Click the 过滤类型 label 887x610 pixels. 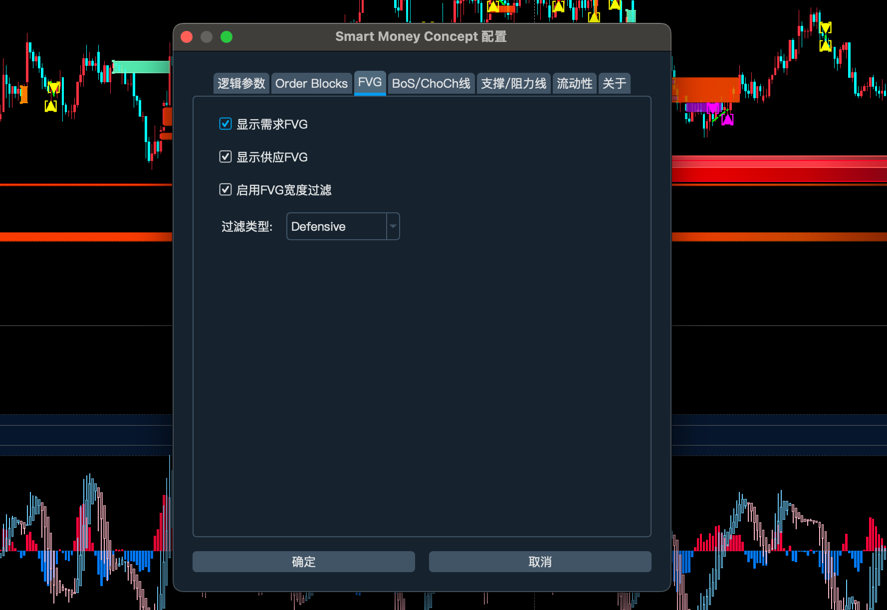[247, 226]
